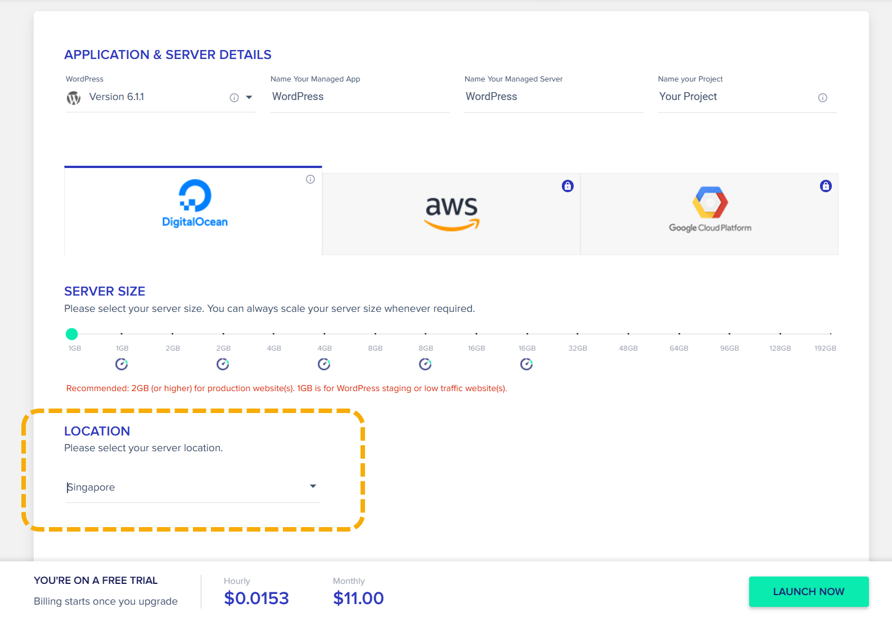This screenshot has height=617, width=892.
Task: Click the YOU'RE ON A FREE TRIAL text
Action: pyautogui.click(x=96, y=580)
